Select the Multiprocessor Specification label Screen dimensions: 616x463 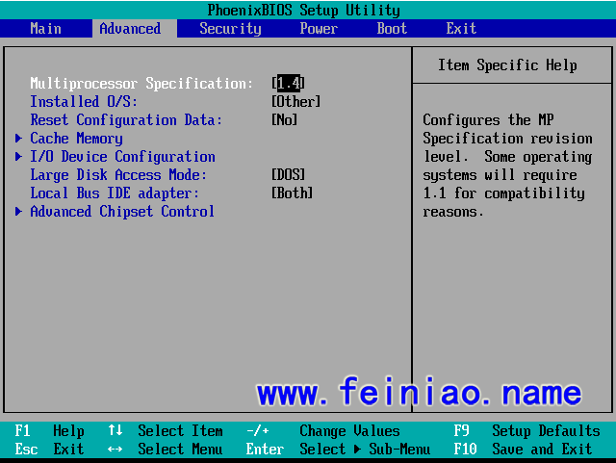click(x=141, y=84)
